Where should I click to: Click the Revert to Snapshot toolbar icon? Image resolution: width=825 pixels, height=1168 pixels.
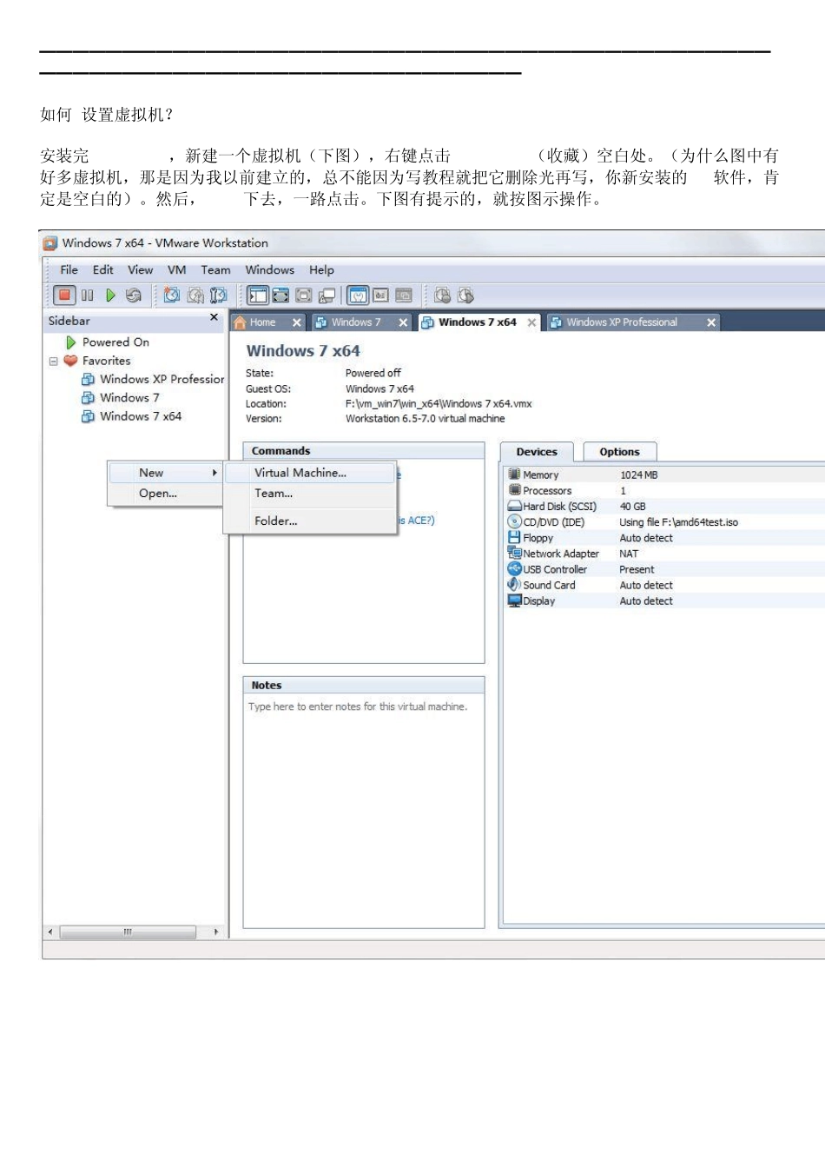pos(195,295)
